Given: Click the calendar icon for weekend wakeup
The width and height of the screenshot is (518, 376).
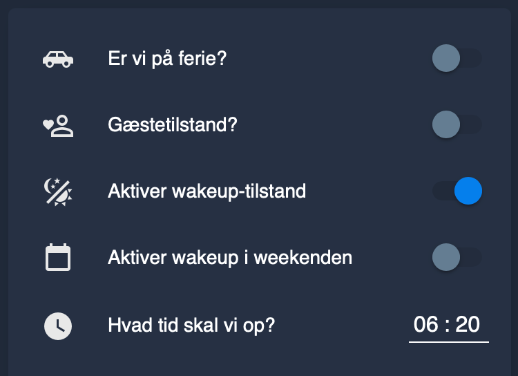Looking at the screenshot, I should 58,257.
